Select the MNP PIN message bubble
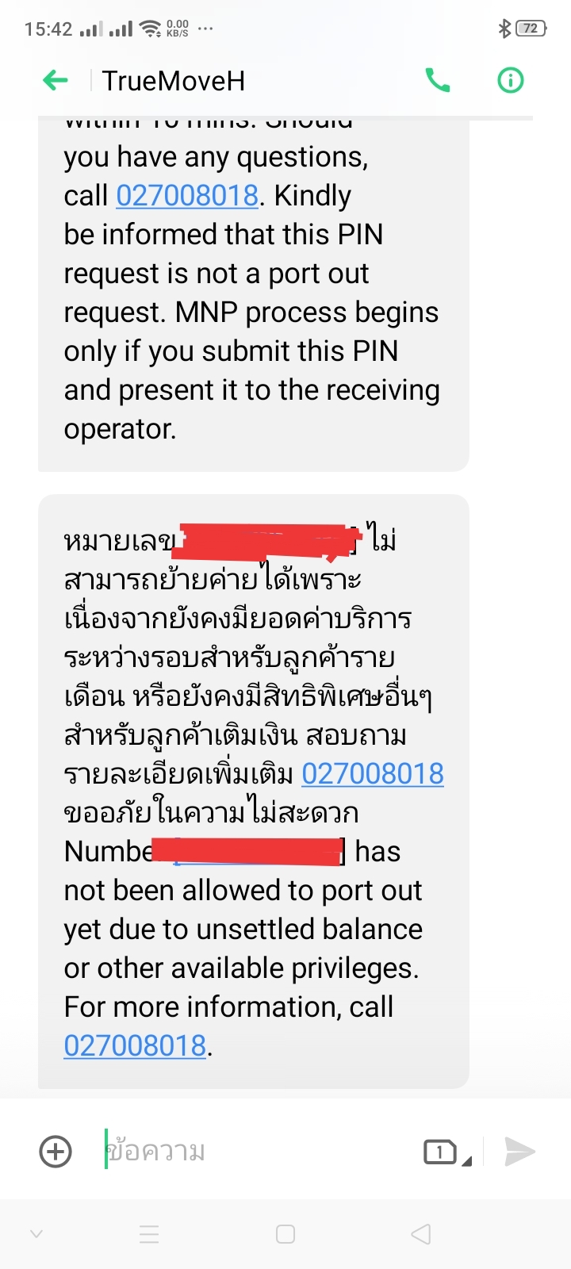Image resolution: width=571 pixels, height=1269 pixels. pyautogui.click(x=253, y=295)
